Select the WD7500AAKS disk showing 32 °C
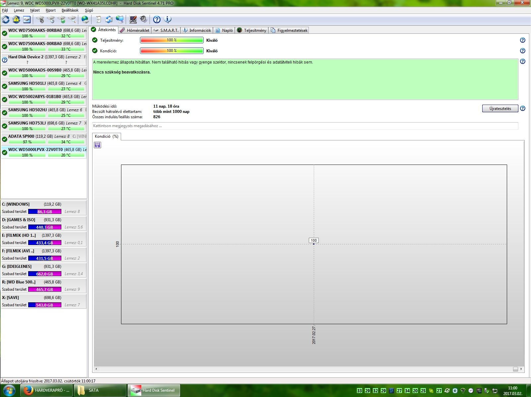 [44, 33]
